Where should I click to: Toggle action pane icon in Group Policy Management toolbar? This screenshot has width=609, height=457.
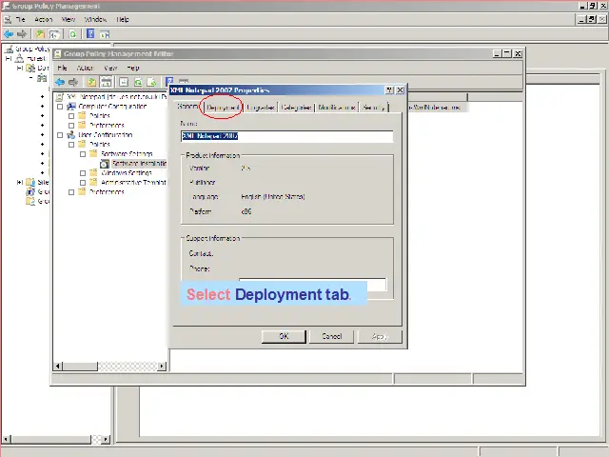click(105, 34)
